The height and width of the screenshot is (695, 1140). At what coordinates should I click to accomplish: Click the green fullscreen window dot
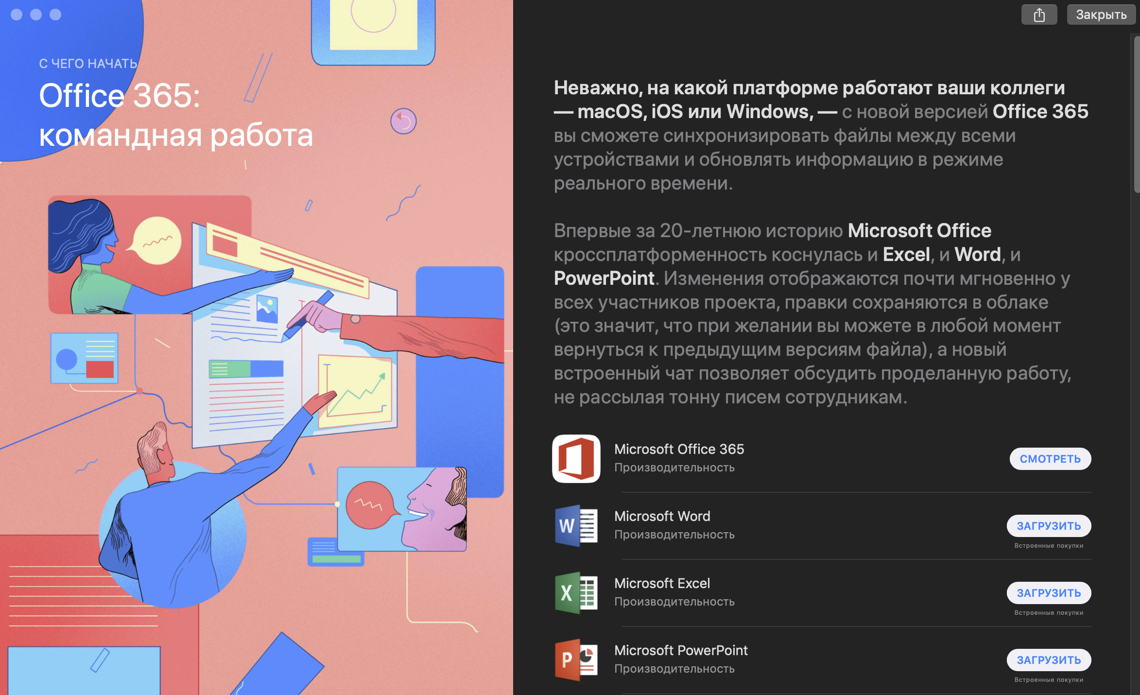click(55, 15)
